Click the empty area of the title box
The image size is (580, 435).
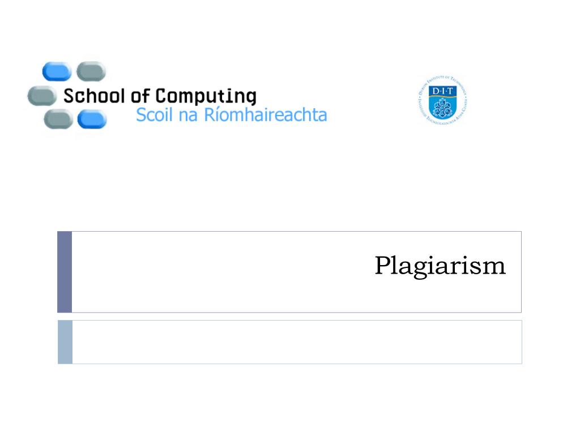222,272
